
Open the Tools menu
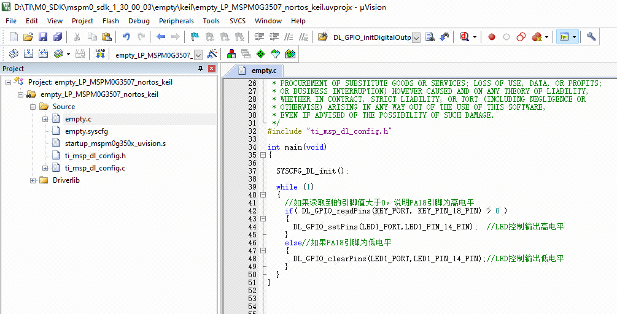[x=211, y=21]
